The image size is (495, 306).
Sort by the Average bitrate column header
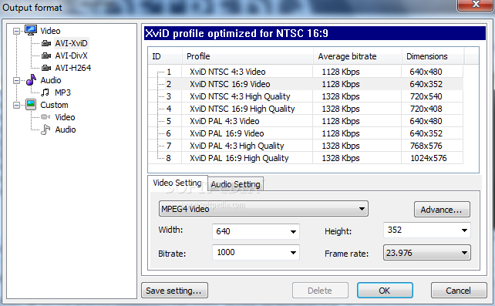tap(358, 56)
